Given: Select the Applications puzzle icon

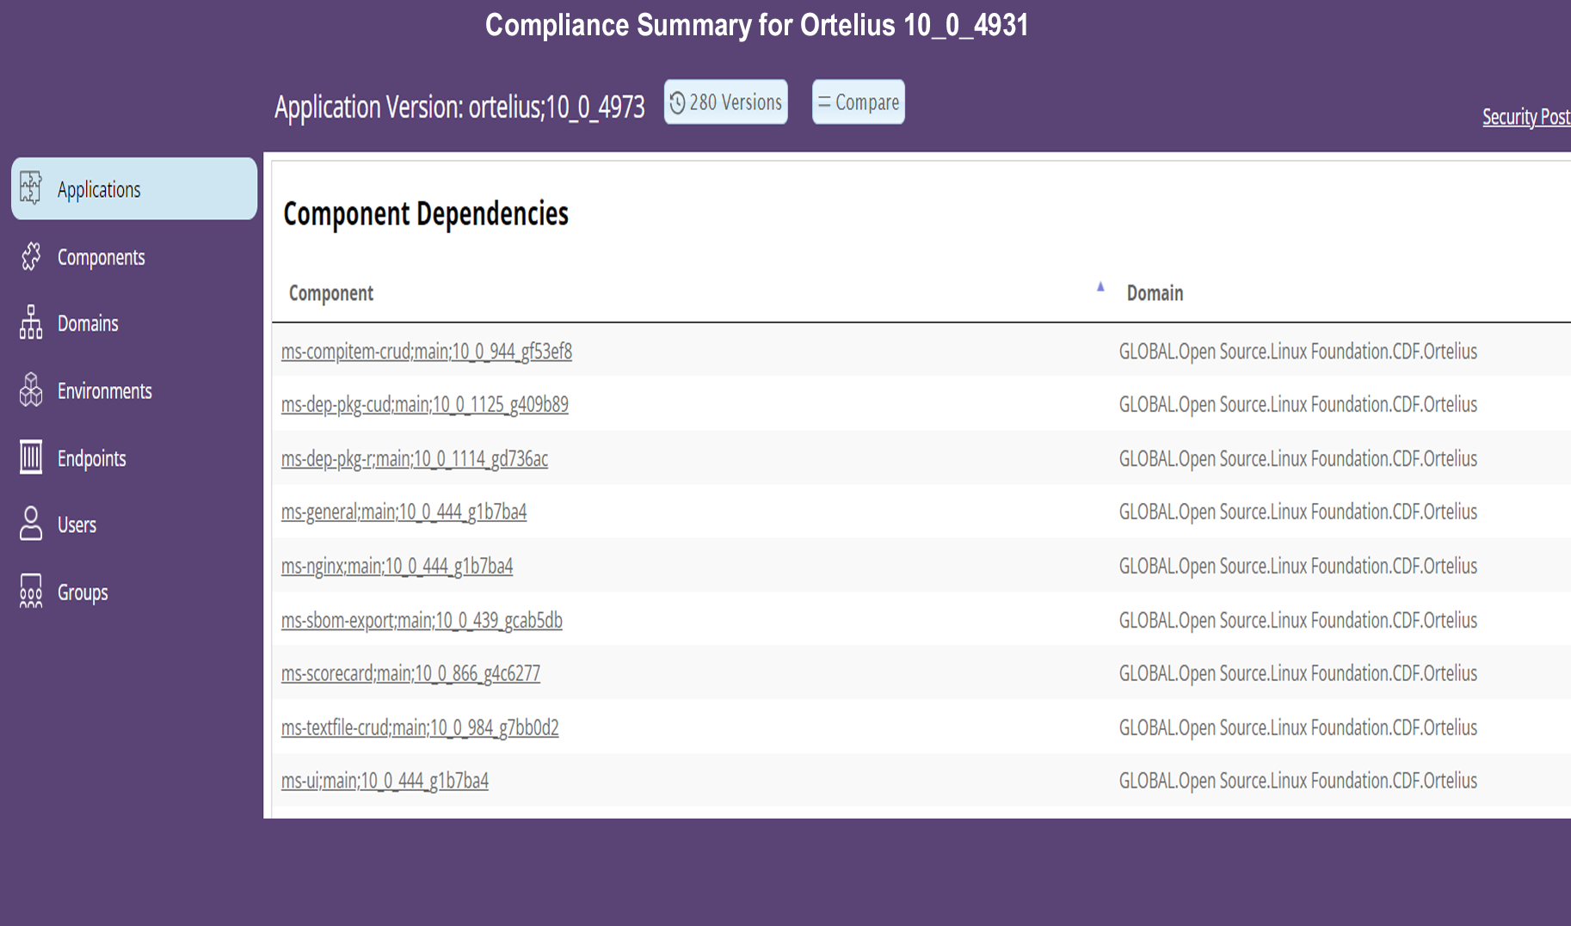Looking at the screenshot, I should coord(31,188).
